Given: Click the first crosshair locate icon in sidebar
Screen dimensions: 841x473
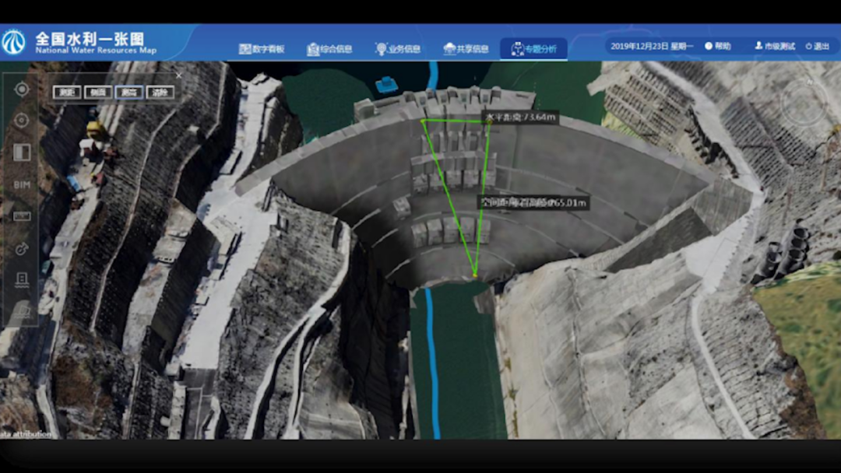Looking at the screenshot, I should pos(22,89).
